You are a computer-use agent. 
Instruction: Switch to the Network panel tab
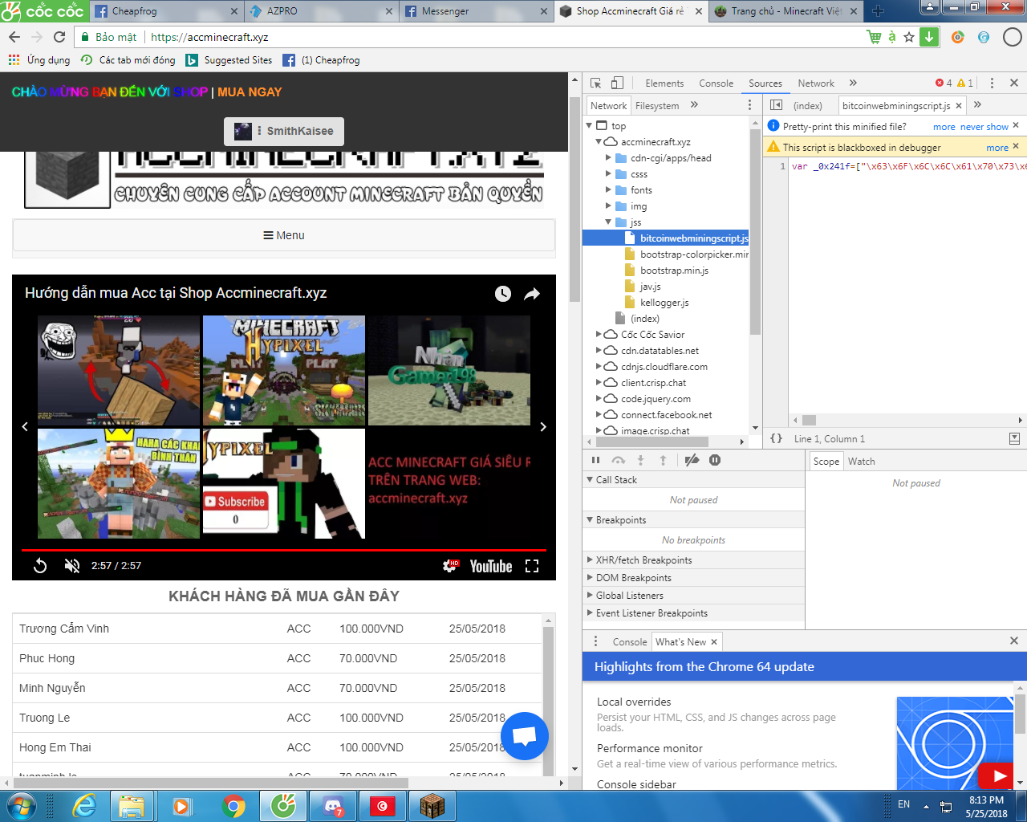point(816,83)
